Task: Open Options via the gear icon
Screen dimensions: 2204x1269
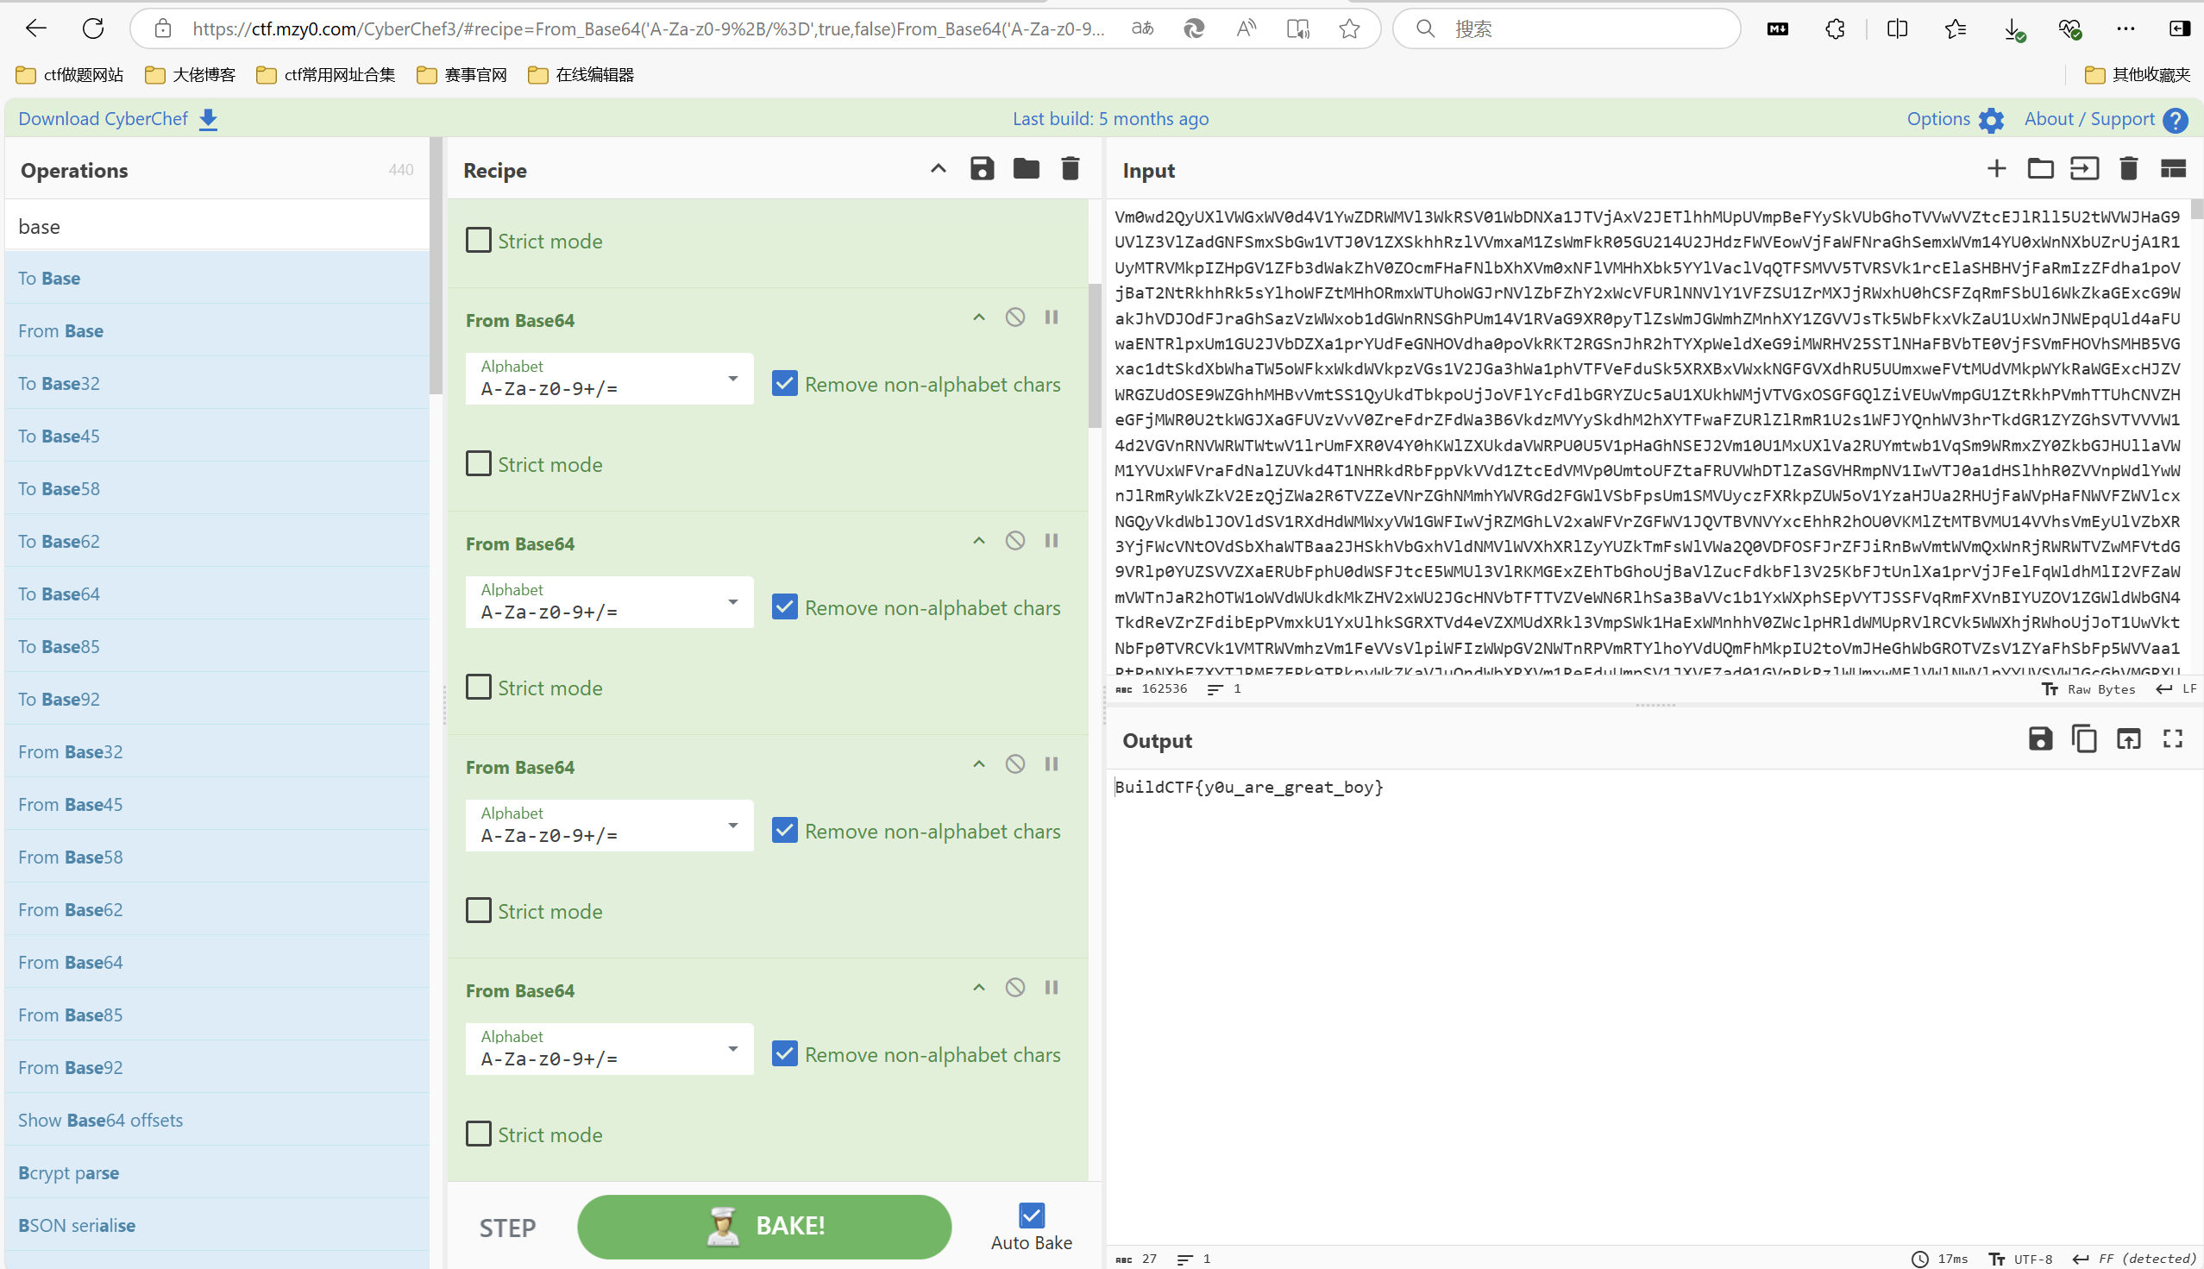Action: [1990, 119]
